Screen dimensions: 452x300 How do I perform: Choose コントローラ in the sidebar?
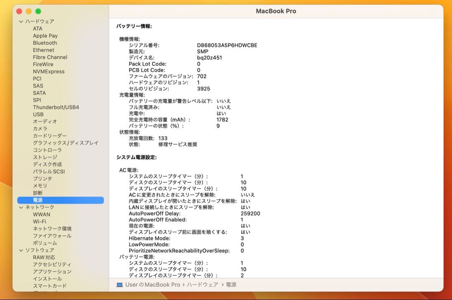[47, 150]
